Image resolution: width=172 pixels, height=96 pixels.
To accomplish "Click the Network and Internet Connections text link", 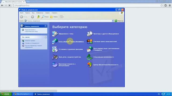I will [71, 42].
